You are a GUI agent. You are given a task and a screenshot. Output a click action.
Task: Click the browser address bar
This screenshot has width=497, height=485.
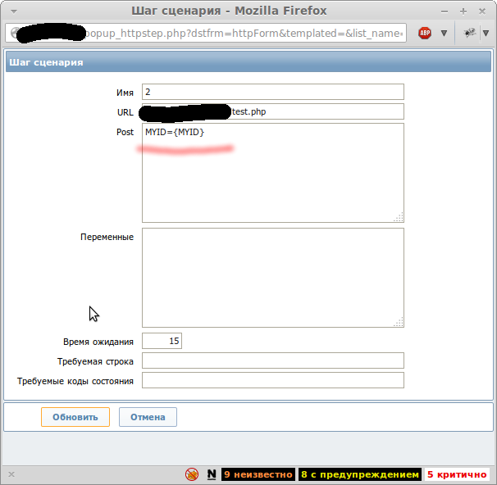206,33
